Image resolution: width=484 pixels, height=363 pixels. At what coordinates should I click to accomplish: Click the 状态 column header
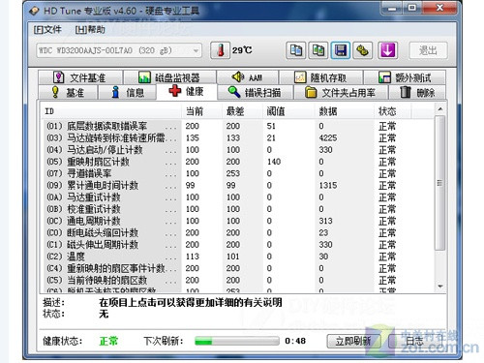point(392,111)
